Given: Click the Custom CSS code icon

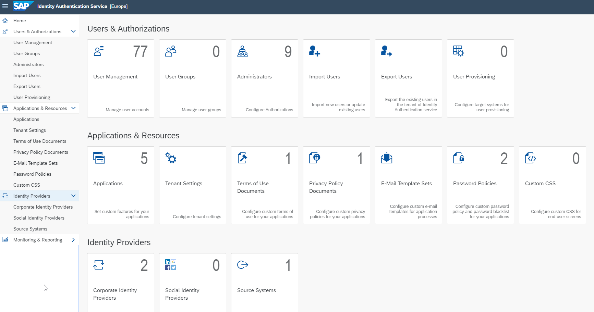Looking at the screenshot, I should 530,158.
